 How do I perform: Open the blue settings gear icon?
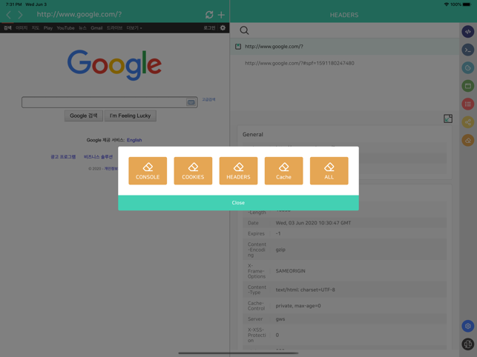click(x=467, y=326)
